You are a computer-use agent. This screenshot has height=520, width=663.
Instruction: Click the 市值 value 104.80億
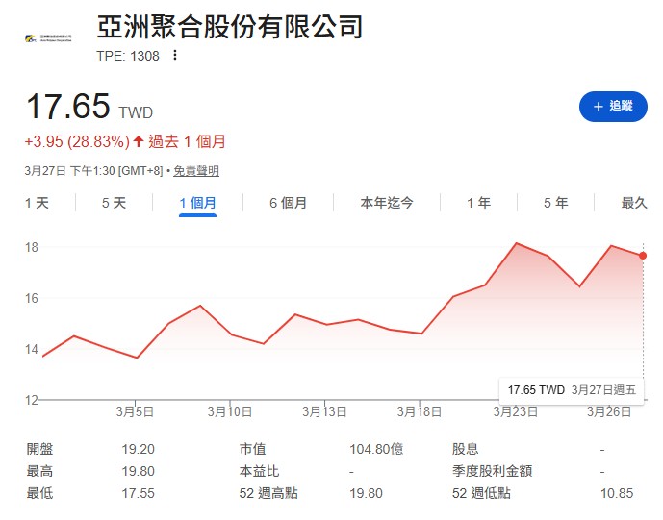pyautogui.click(x=376, y=449)
